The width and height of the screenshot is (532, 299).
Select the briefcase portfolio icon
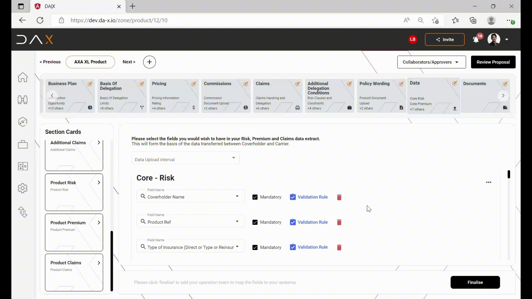click(23, 144)
